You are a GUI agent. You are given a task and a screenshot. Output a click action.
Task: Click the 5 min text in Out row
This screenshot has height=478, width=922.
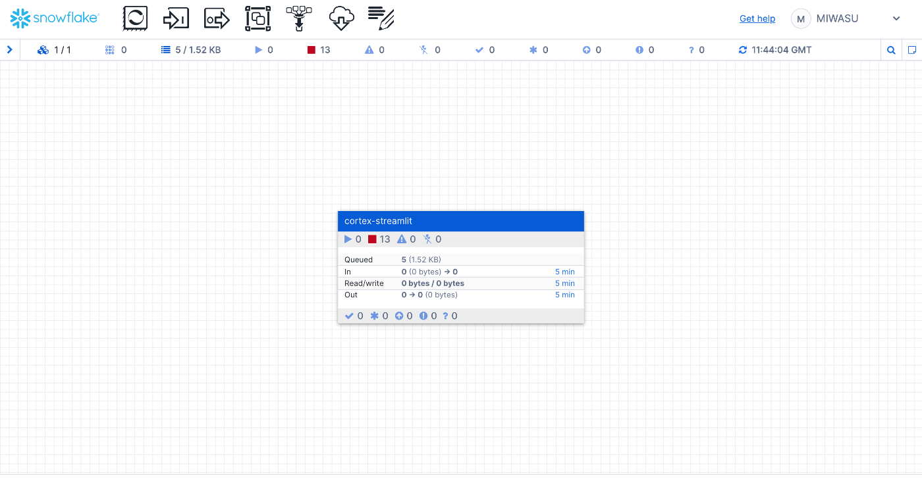(565, 295)
